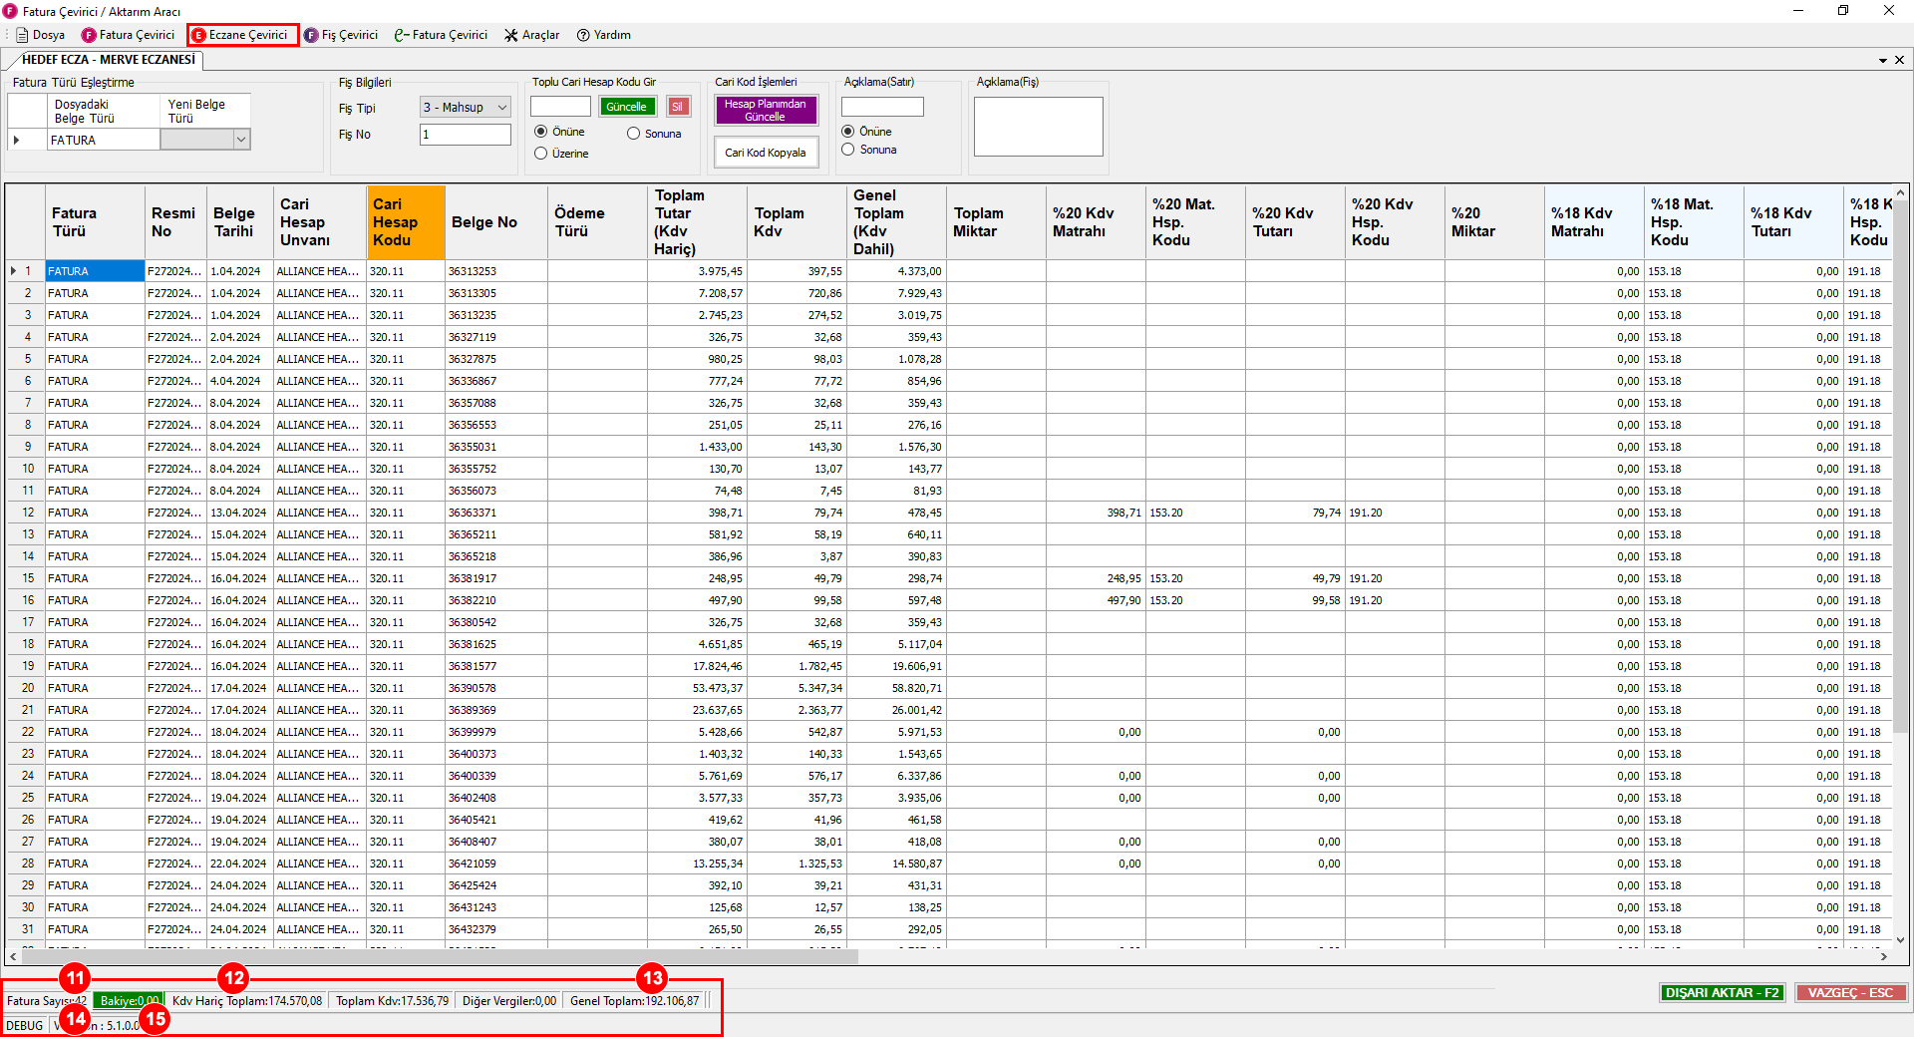
Task: Open the tab list dropdown arrow
Action: coord(1882,60)
